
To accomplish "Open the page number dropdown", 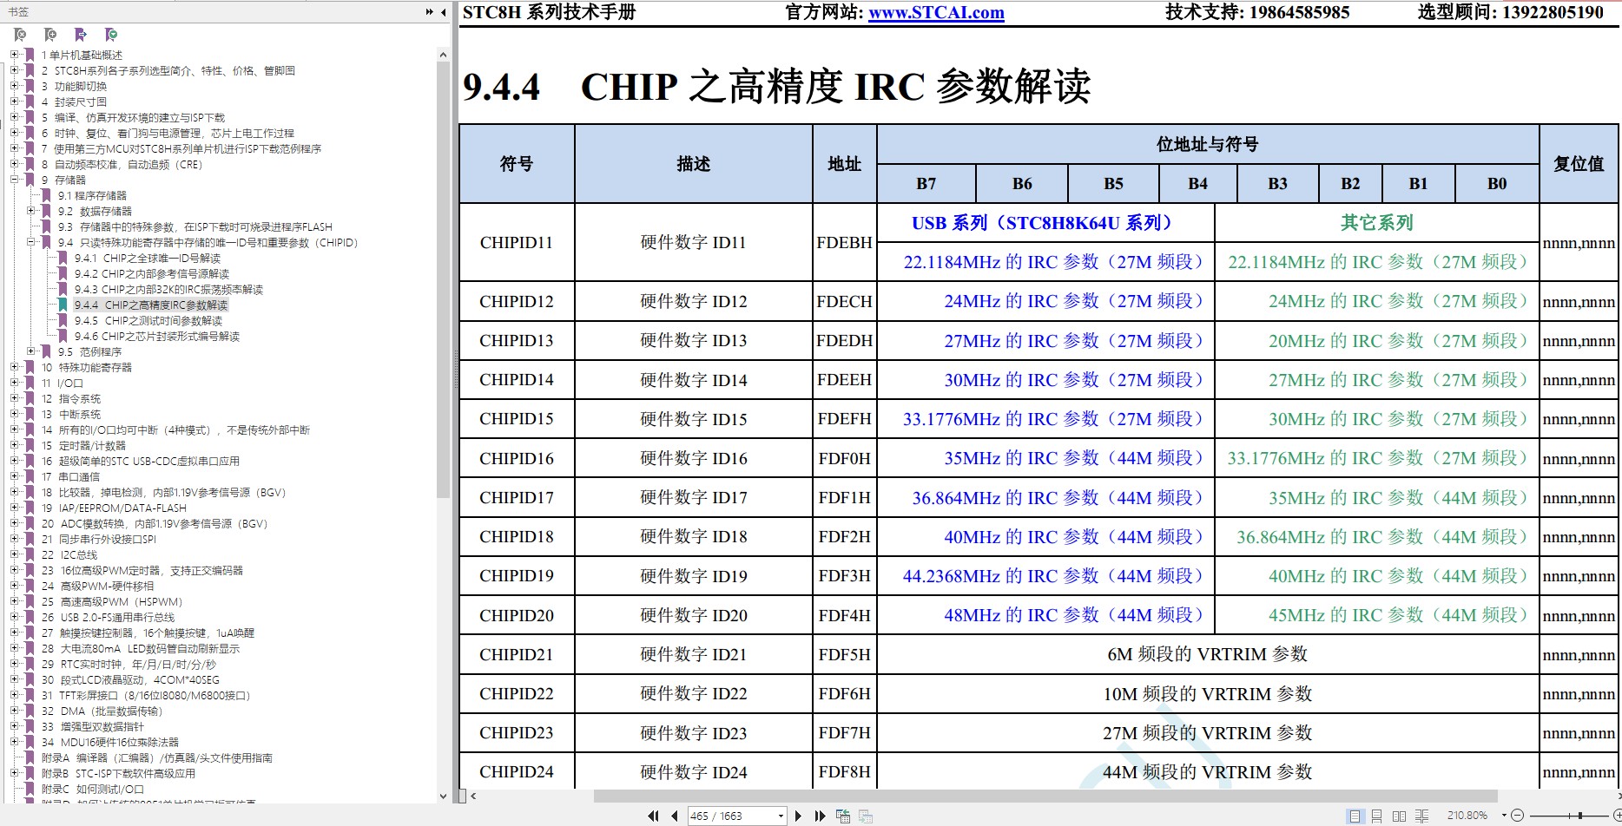I will 781,816.
